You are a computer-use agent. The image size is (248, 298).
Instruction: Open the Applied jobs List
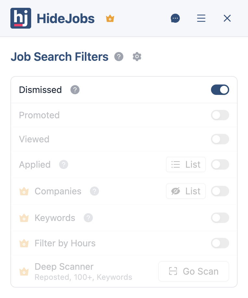click(x=186, y=164)
